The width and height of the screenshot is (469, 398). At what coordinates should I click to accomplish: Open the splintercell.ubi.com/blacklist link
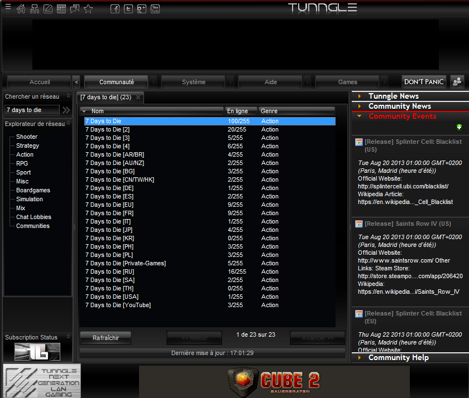(x=403, y=187)
